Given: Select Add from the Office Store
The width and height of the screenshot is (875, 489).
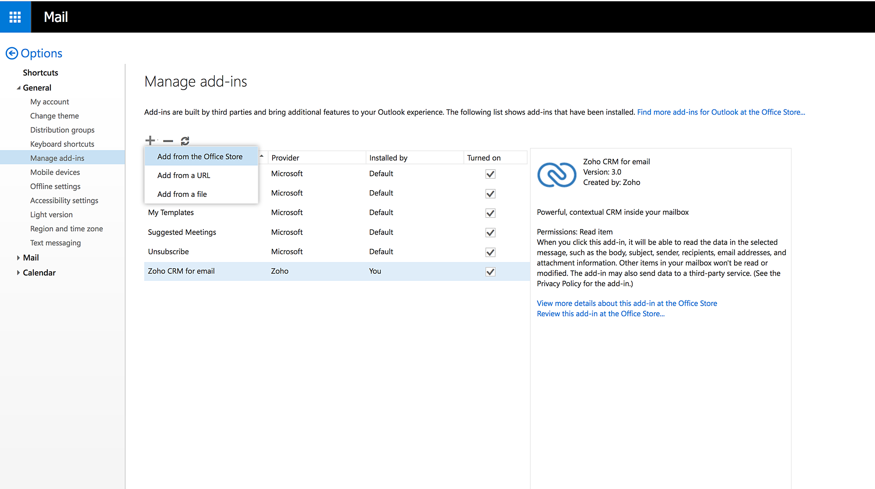Looking at the screenshot, I should pos(200,157).
